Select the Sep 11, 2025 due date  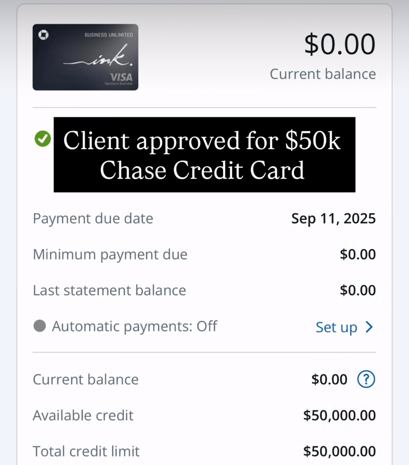[334, 218]
